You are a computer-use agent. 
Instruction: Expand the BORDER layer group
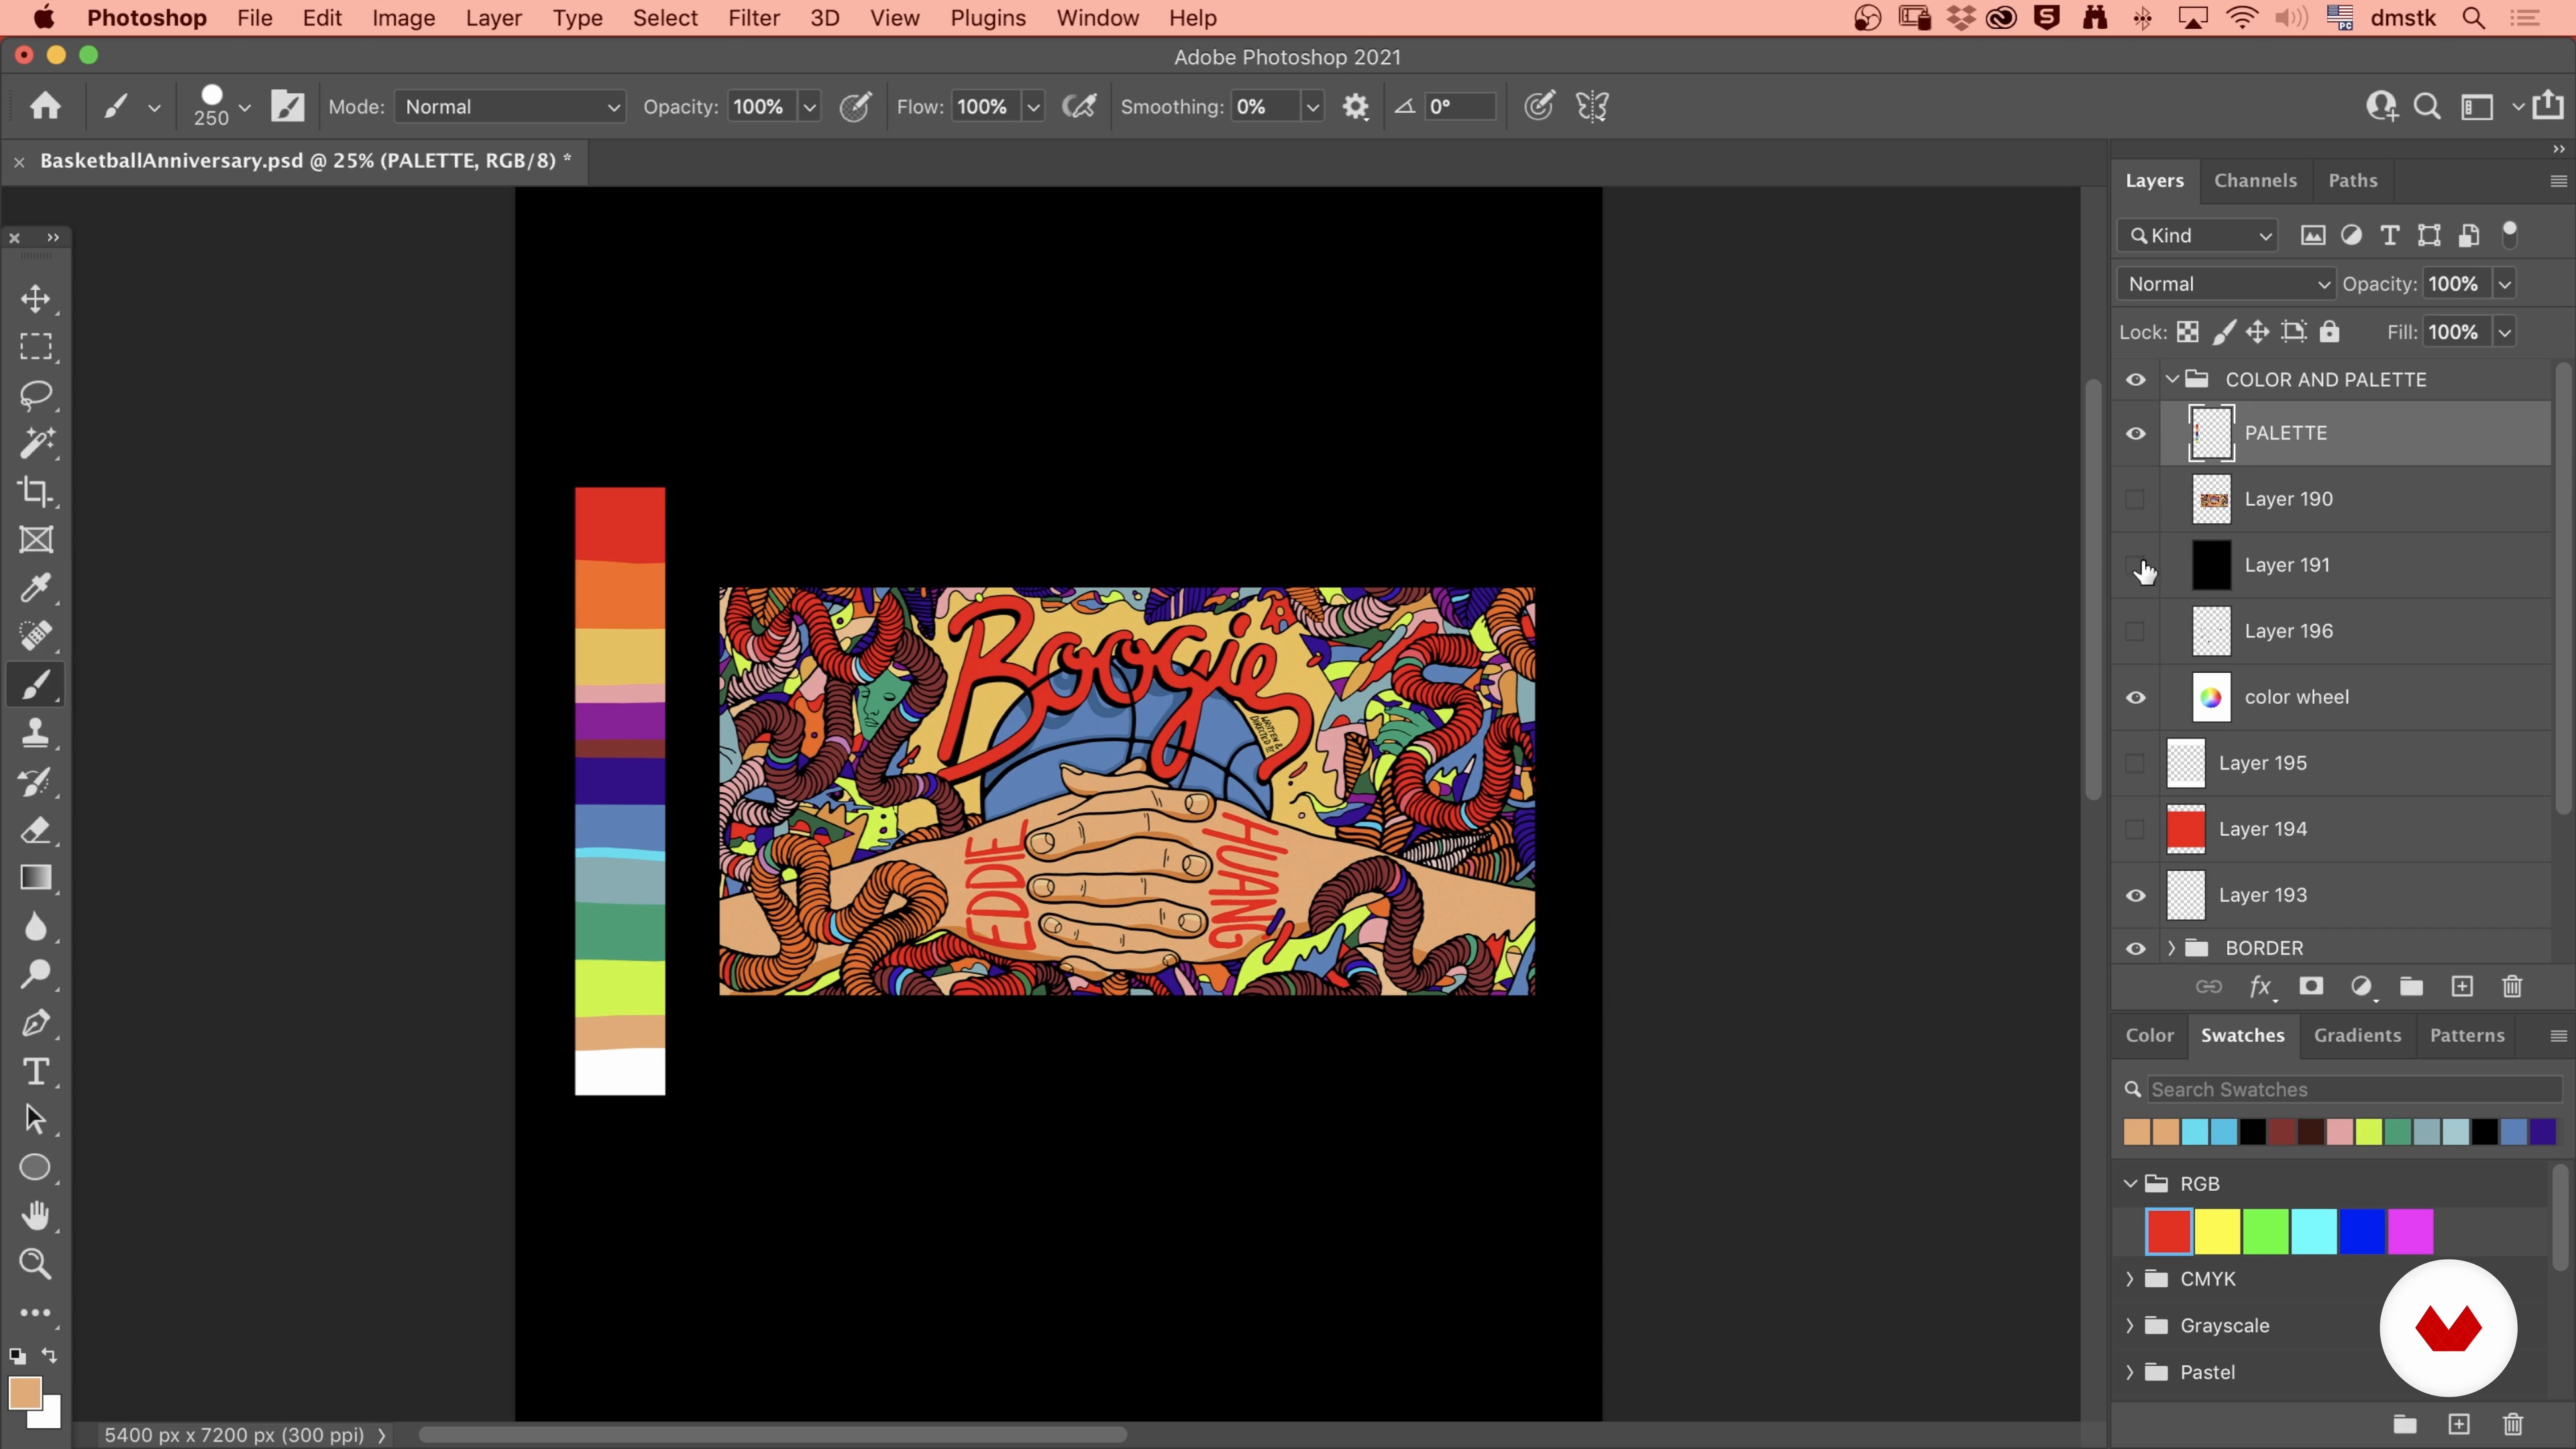(2171, 948)
